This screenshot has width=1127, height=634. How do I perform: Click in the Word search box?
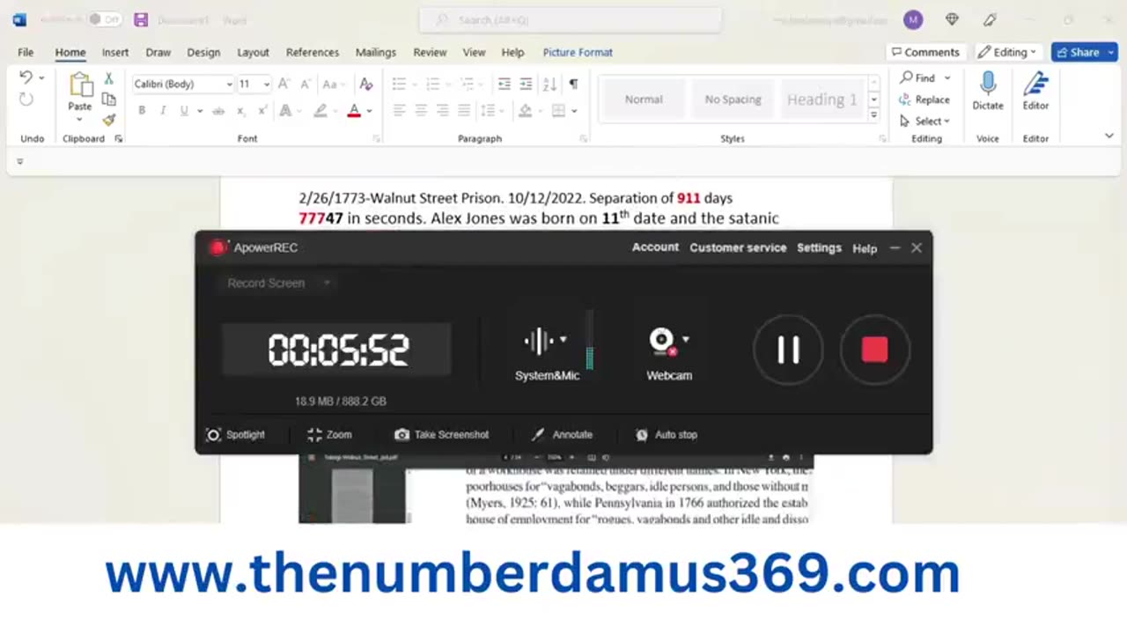570,19
